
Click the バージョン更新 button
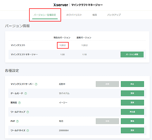point(132,54)
